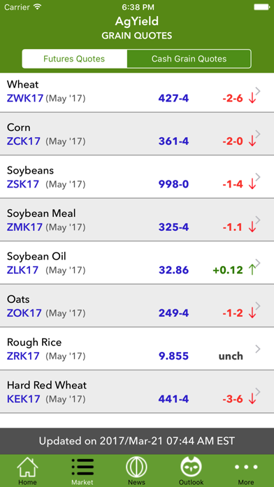Viewport: 274px width, 487px height.
Task: Switch to Futures Quotes segment
Action: [74, 59]
